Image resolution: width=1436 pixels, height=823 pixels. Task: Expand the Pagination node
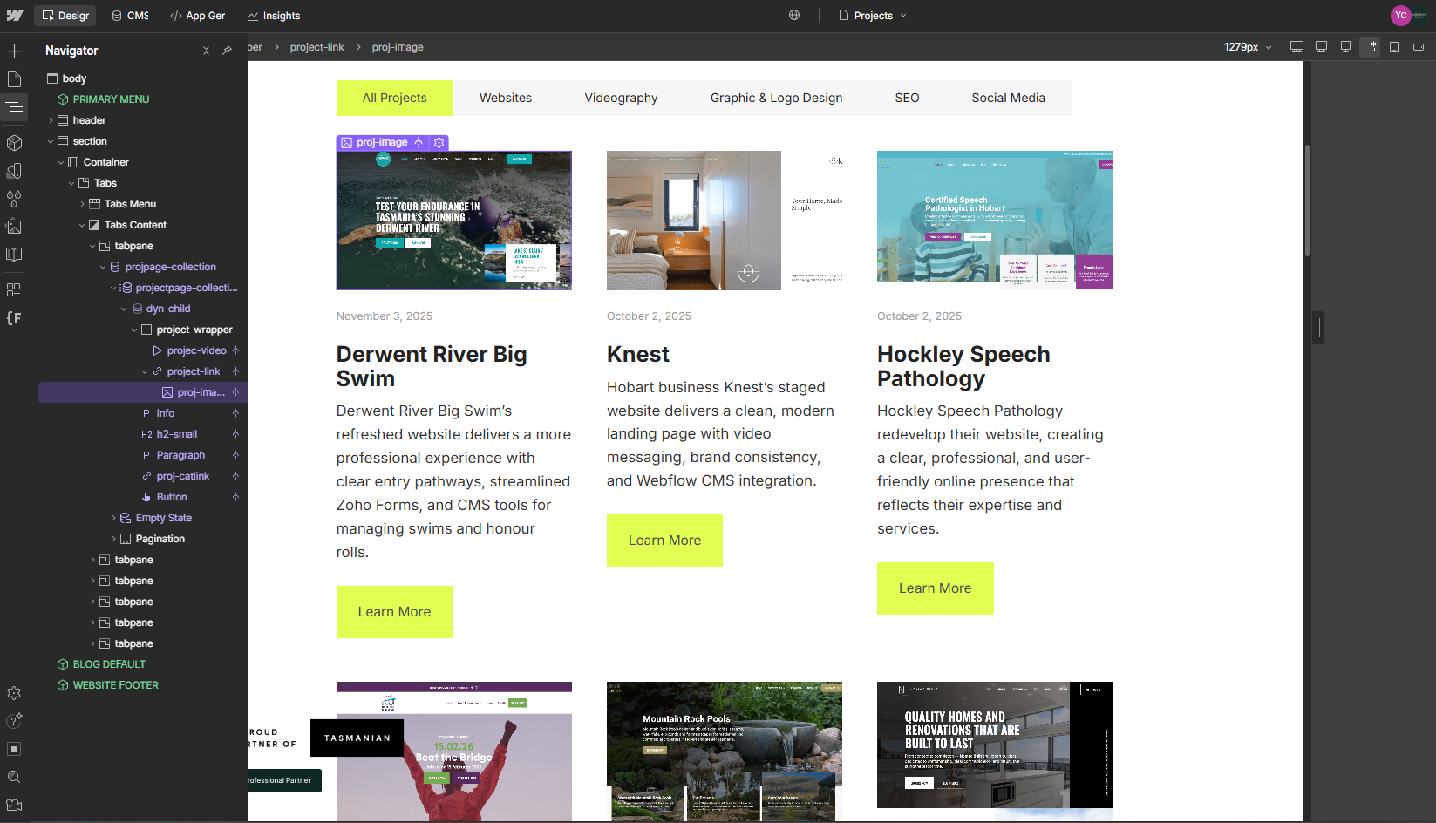[x=113, y=539]
